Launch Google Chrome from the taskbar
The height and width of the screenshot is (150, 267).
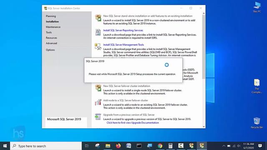click(160, 146)
